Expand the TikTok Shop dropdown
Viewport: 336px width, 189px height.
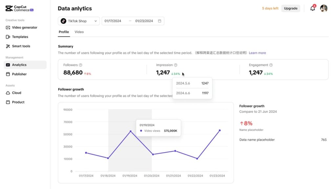(79, 21)
